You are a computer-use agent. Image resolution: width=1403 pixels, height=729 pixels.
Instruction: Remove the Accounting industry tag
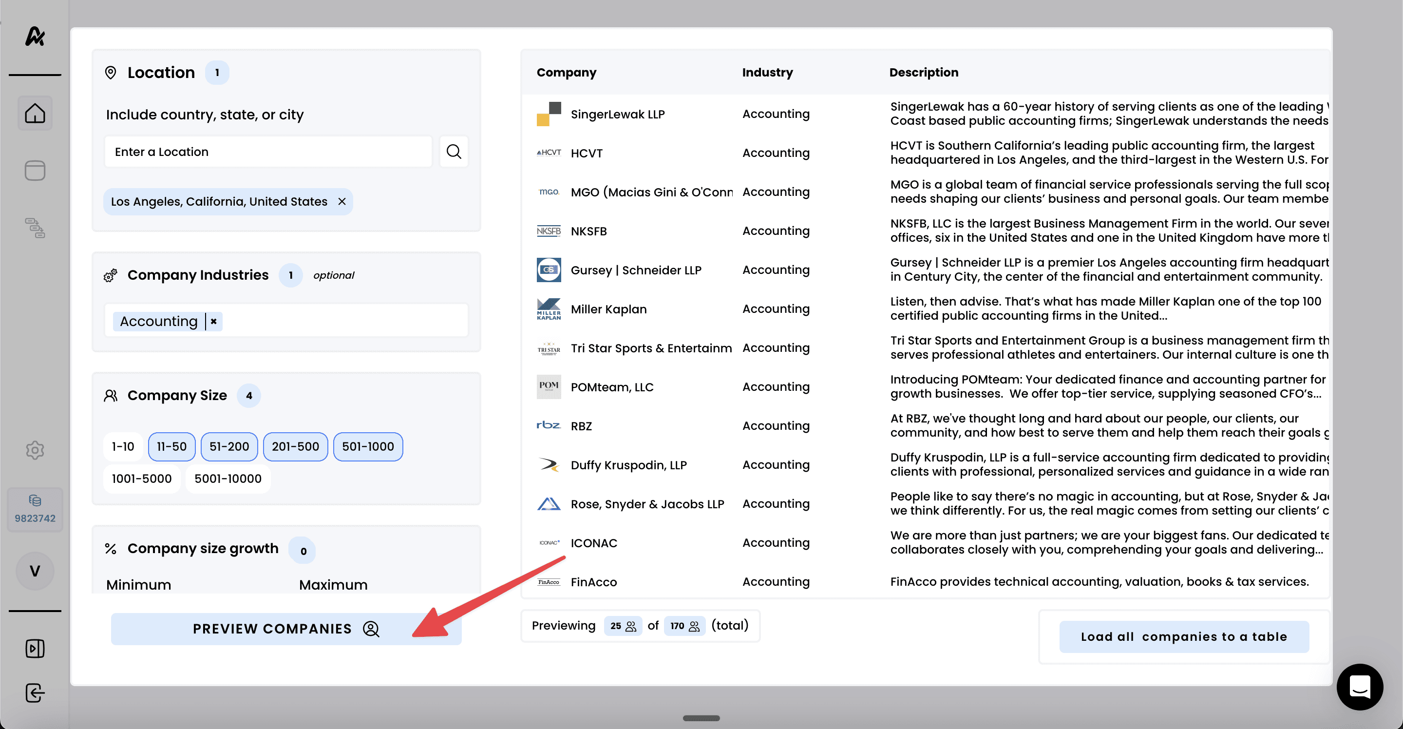coord(214,322)
